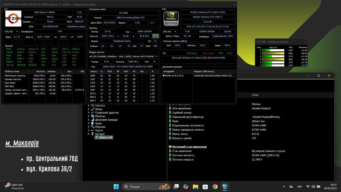The width and height of the screenshot is (341, 192).
Task: Select Battery #0 in the tree
Action: (x=106, y=137)
